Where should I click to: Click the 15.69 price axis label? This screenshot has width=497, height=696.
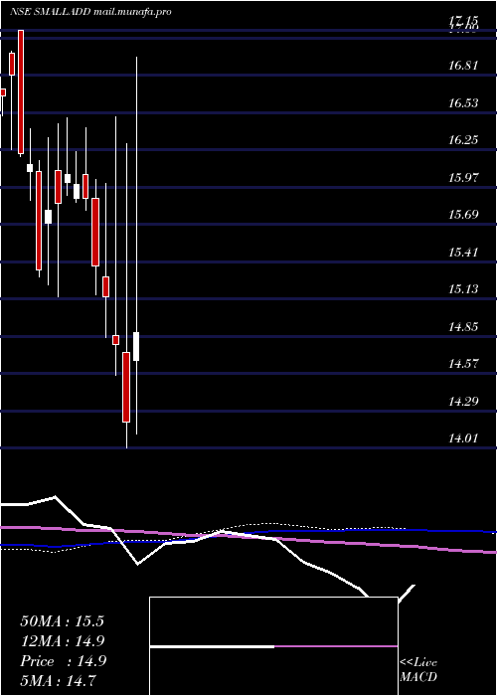[x=463, y=215]
